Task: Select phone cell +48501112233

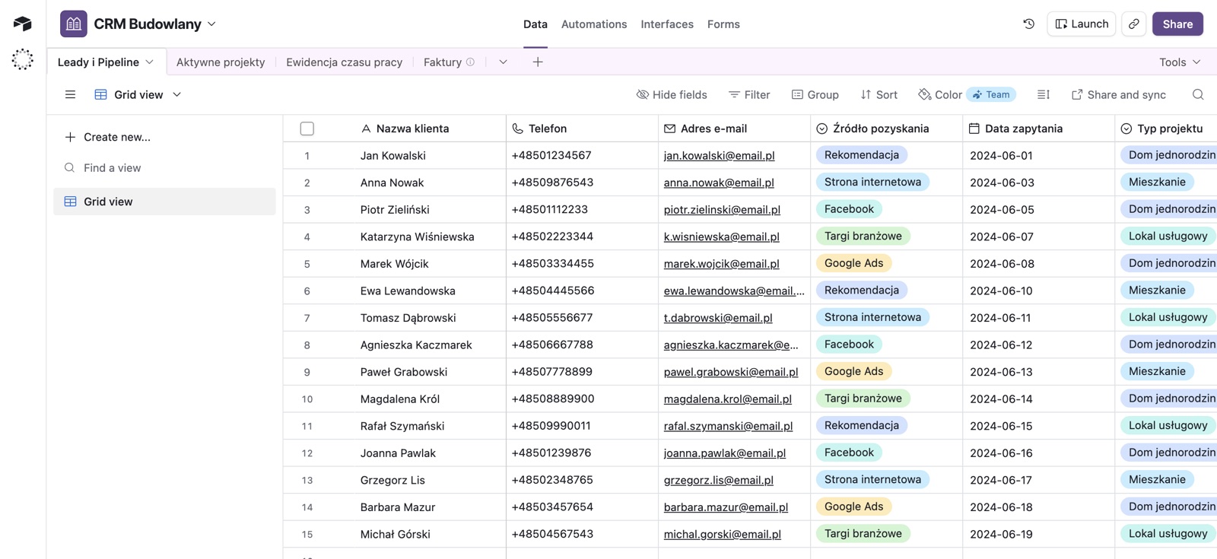Action: [582, 209]
